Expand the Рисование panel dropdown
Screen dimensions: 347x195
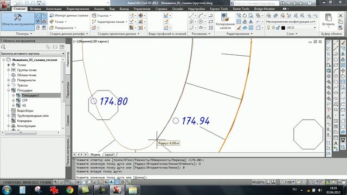coord(201,34)
